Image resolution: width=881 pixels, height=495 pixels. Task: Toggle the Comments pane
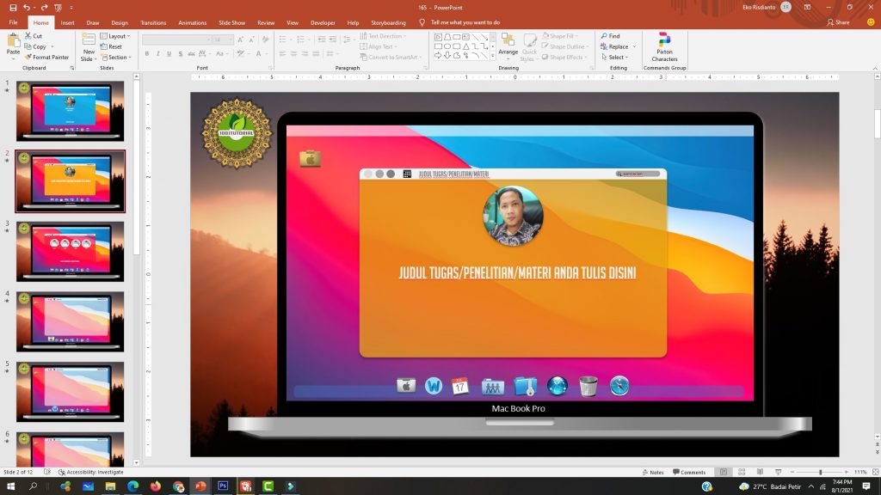click(x=689, y=472)
